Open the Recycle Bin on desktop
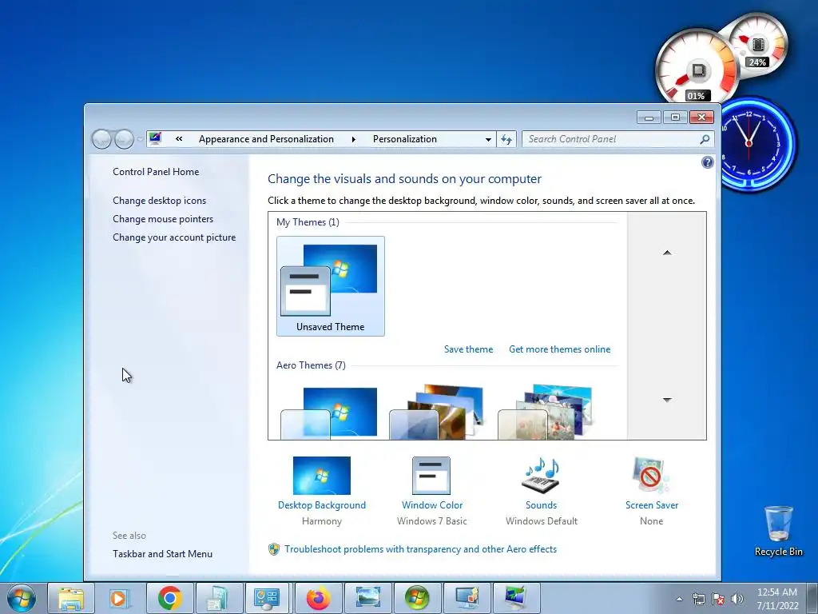This screenshot has height=614, width=818. 778,531
